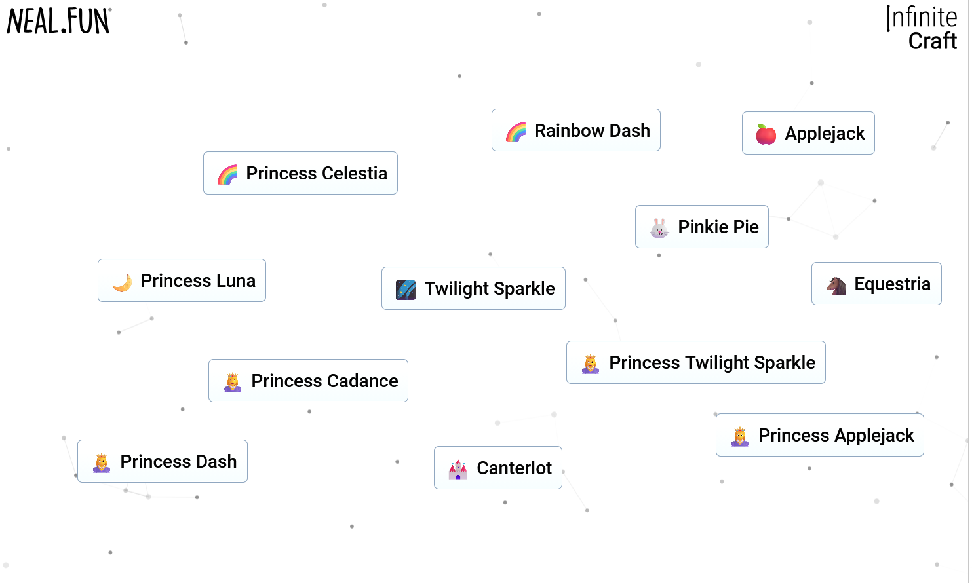
Task: Select the Equestria text label
Action: tap(892, 284)
